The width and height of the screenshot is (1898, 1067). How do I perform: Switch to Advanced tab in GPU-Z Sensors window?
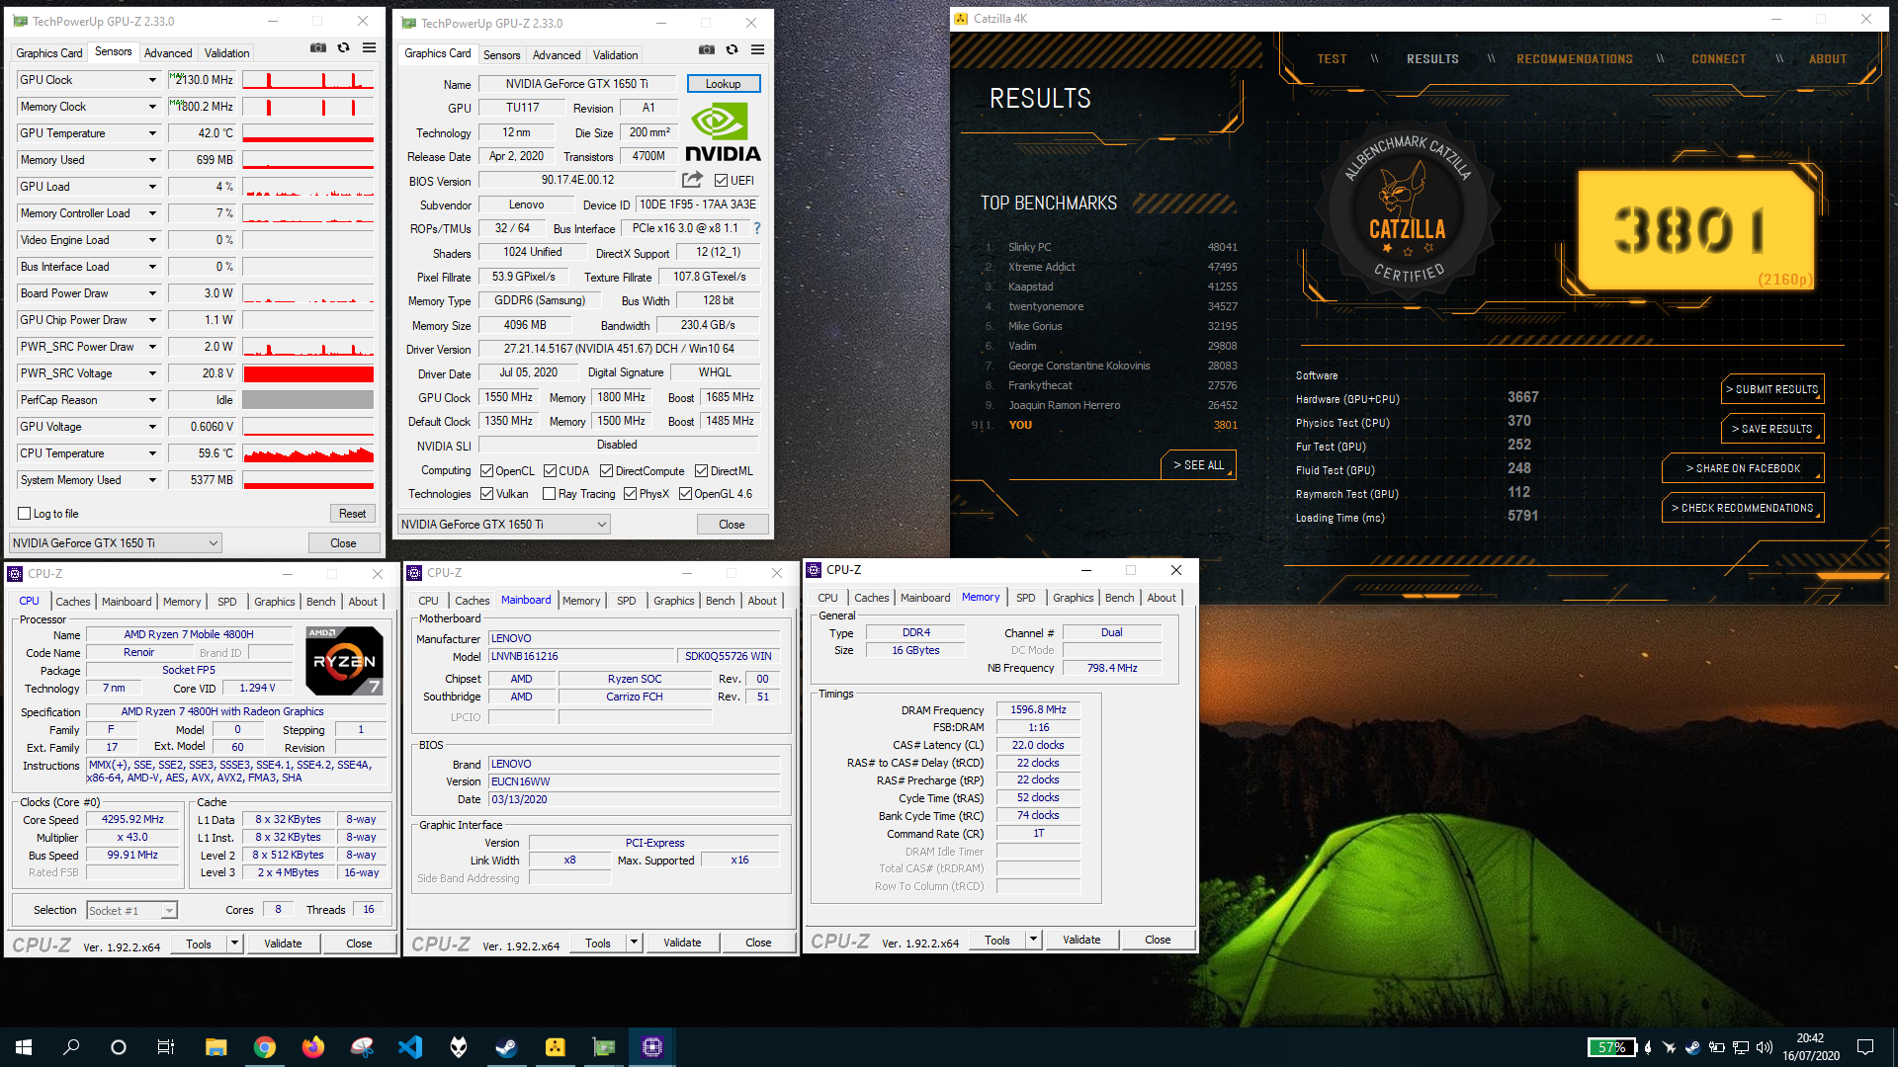168,53
